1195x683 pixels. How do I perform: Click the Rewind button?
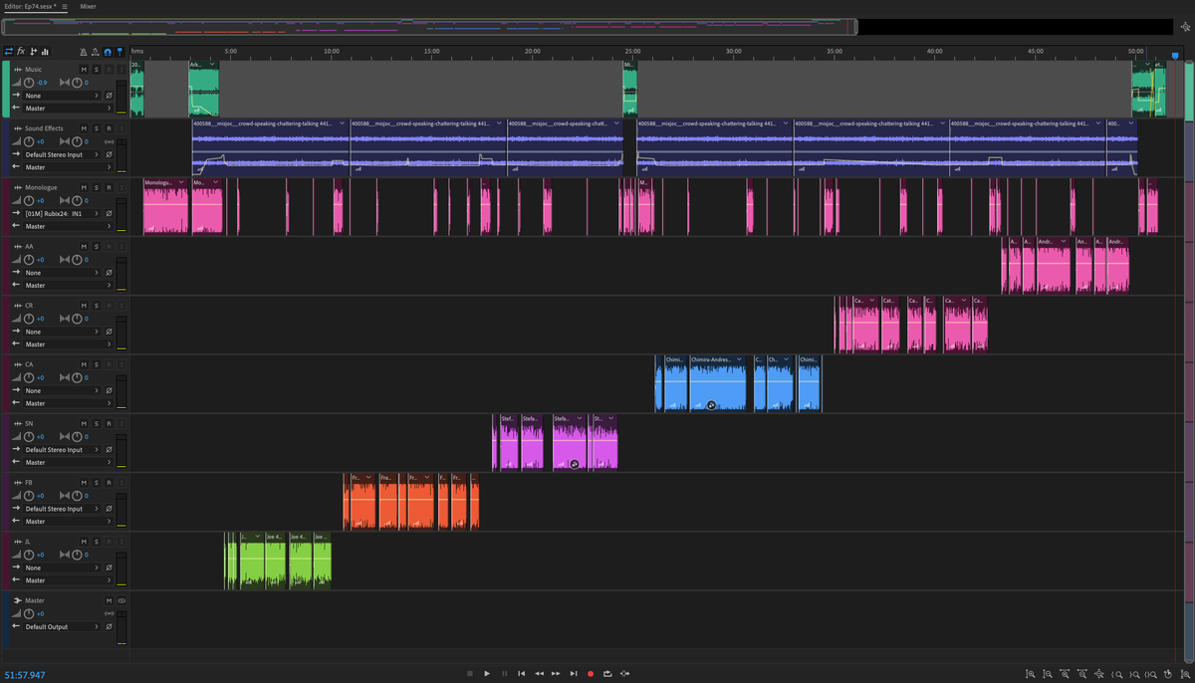539,674
